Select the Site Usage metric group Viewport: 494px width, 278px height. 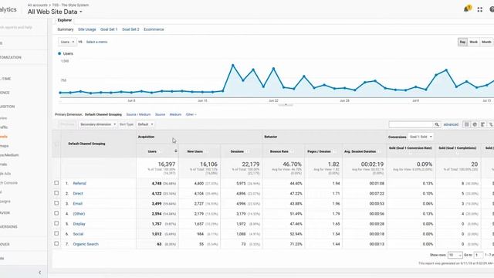click(87, 29)
